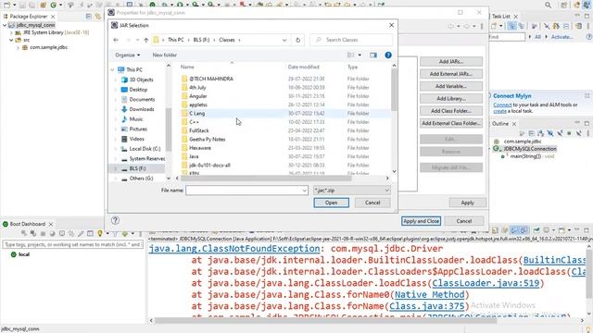Click This PC in the address breadcrumb
This screenshot has width=593, height=333.
point(175,40)
